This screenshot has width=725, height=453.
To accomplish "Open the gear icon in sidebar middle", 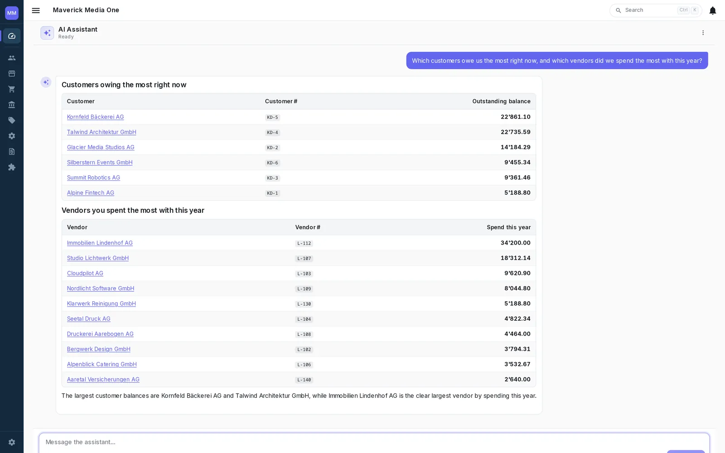I will click(12, 136).
